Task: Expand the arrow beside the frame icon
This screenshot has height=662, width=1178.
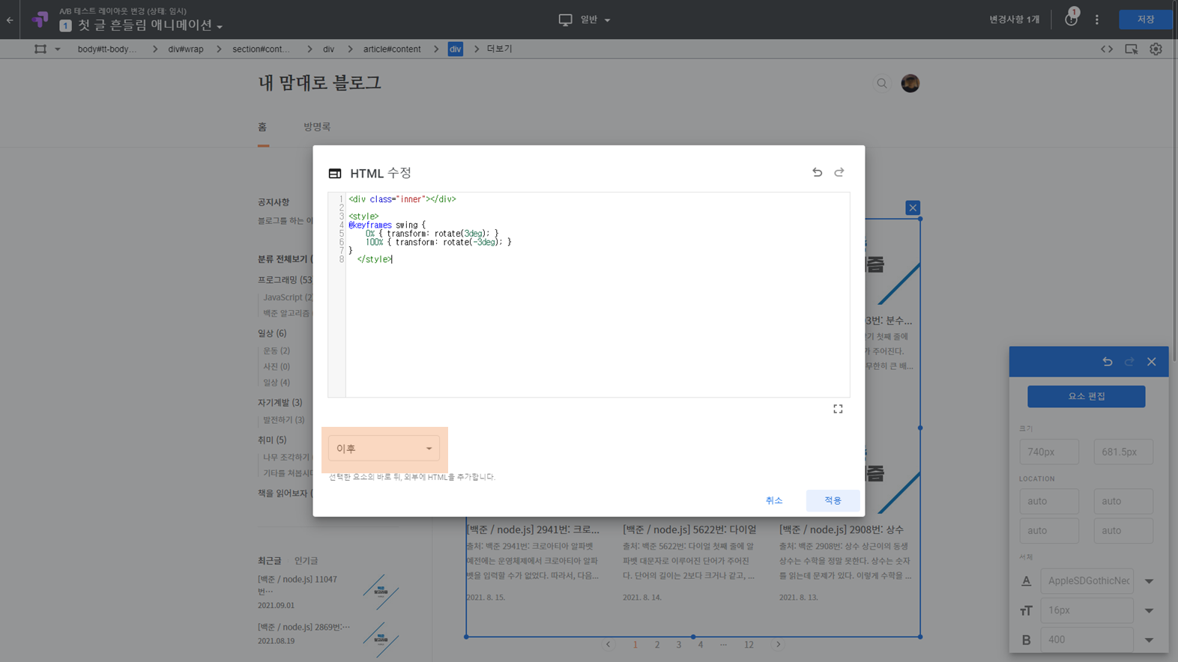Action: (x=58, y=49)
